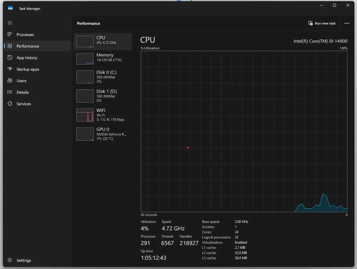The image size is (357, 269).
Task: Select the Services puzzle icon
Action: click(10, 104)
